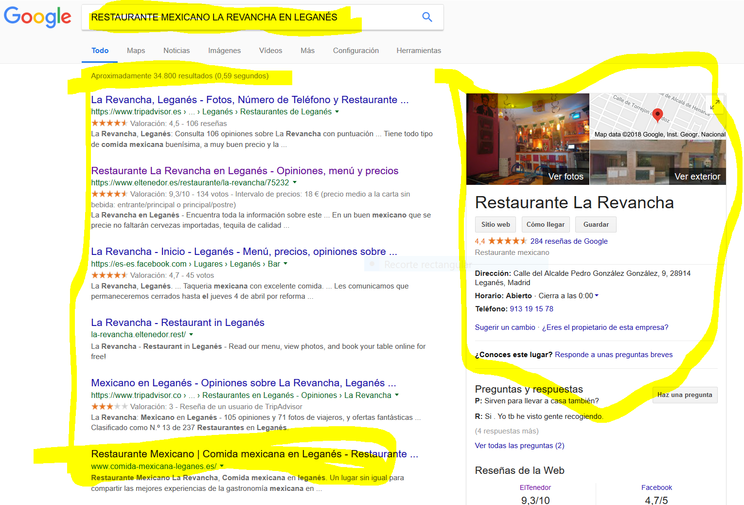Expand dropdown arrow beside tripadvisor.es URL
Screen dimensions: 744x505
coord(337,112)
